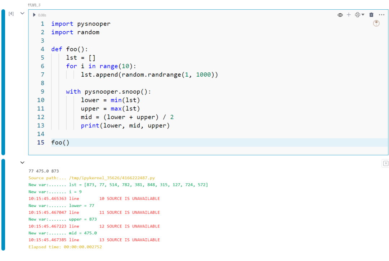Click the 'mid = (lower + upper) / 2' line

click(127, 117)
